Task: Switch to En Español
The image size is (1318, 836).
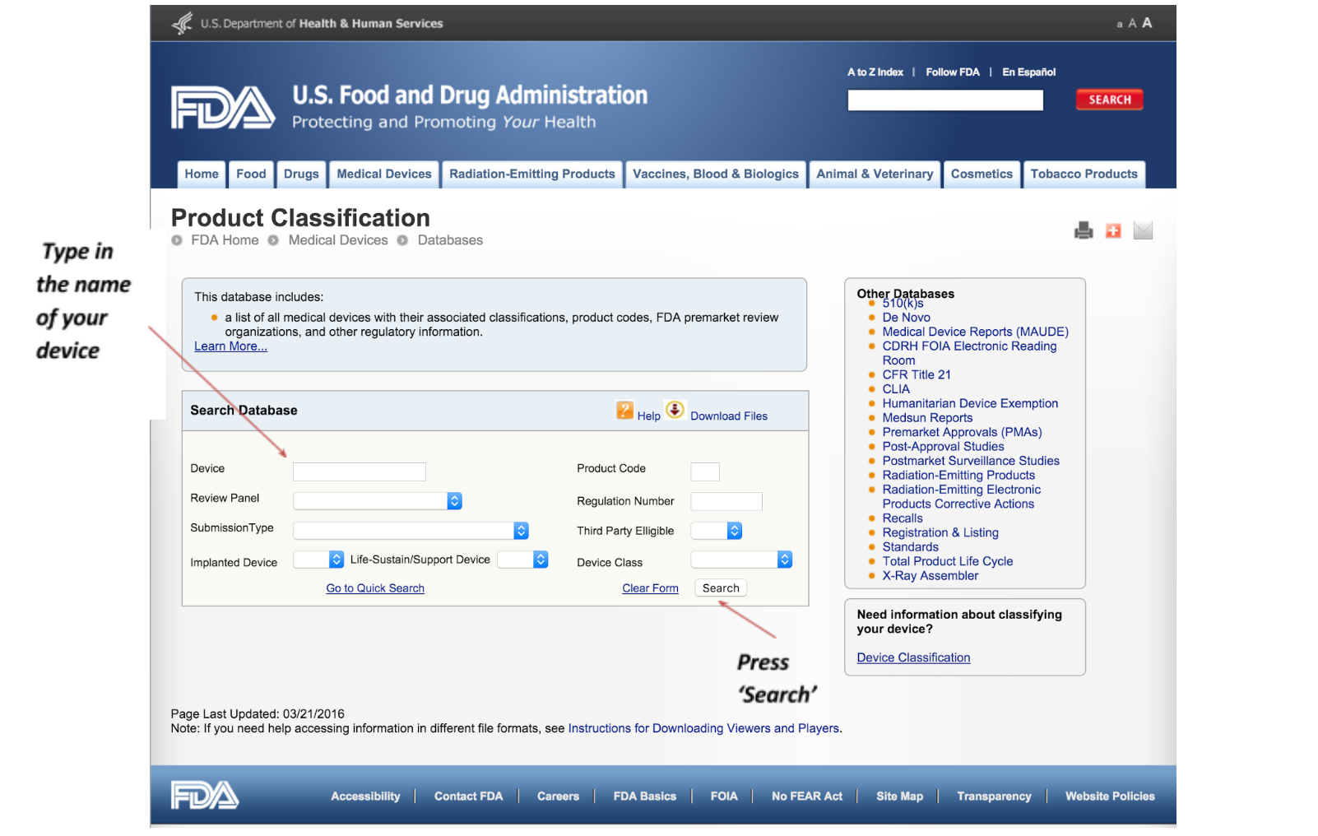Action: click(1028, 72)
